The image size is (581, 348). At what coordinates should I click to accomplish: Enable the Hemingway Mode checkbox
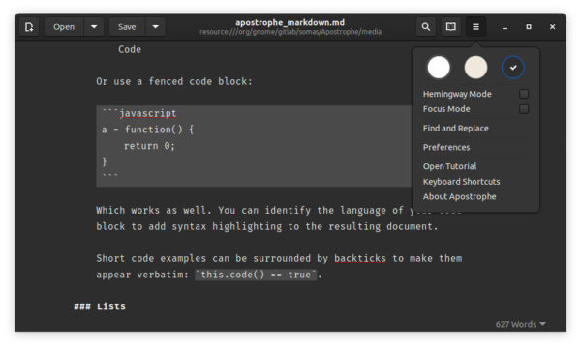coord(524,94)
